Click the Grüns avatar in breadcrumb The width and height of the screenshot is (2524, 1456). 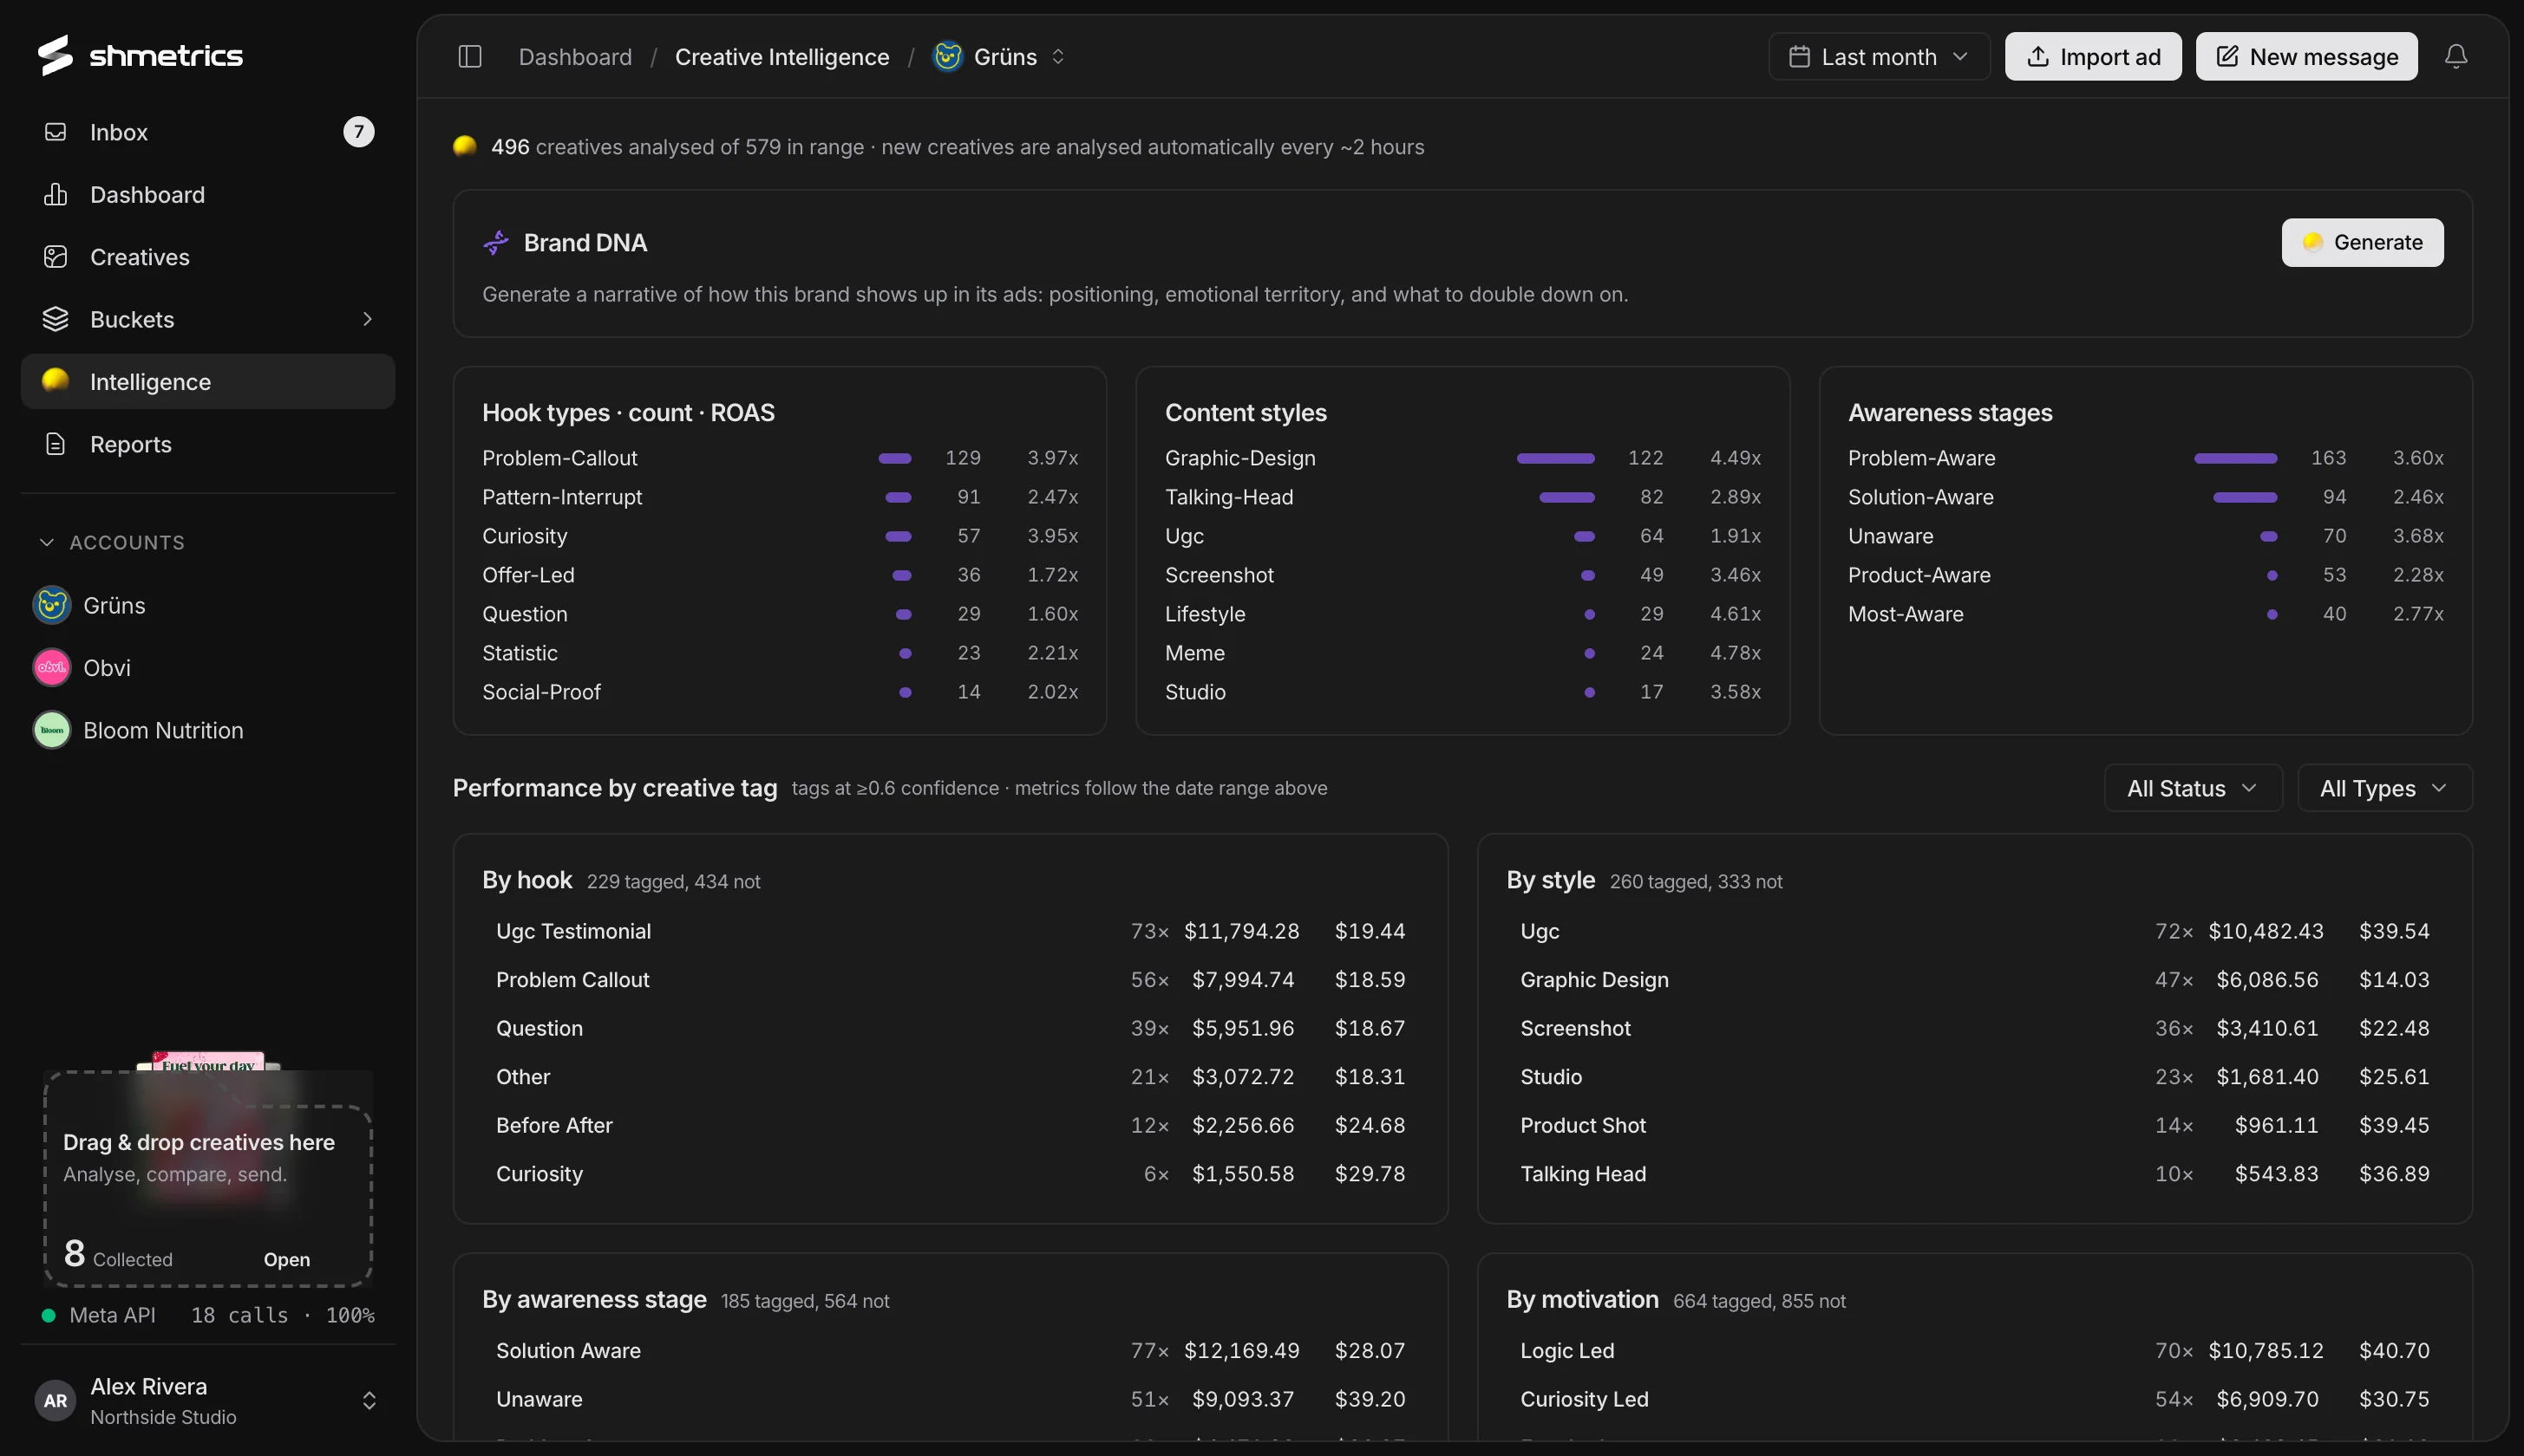[x=947, y=57]
